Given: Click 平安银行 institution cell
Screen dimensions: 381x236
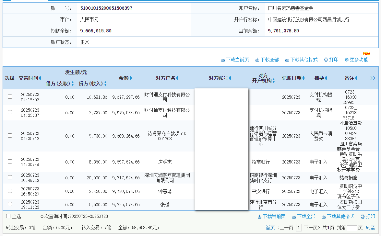Looking at the screenshot, I should tap(261, 191).
